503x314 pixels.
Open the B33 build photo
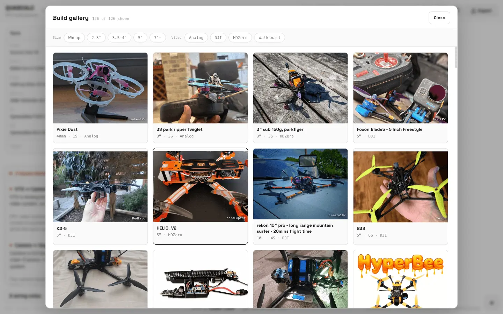[x=400, y=187]
